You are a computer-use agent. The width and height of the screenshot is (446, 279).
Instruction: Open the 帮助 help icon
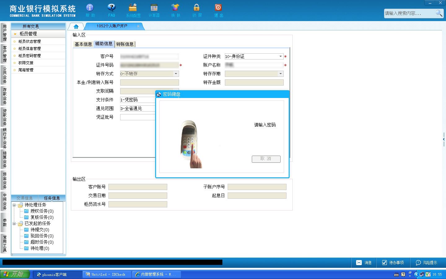coord(90,7)
